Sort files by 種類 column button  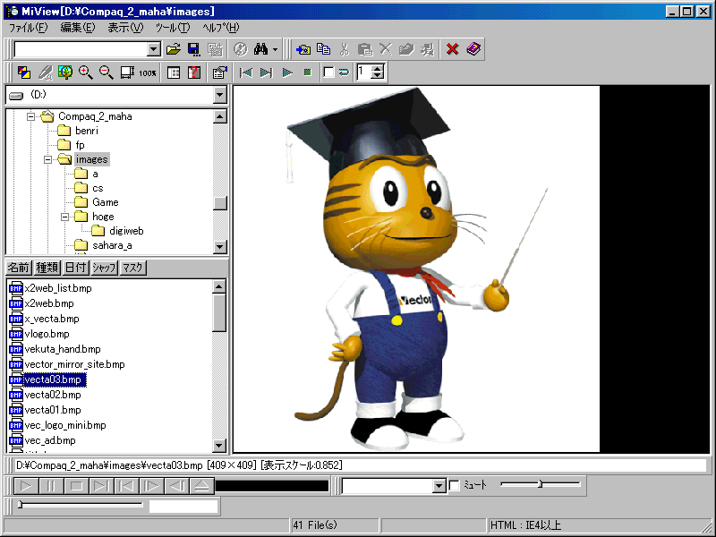click(47, 268)
